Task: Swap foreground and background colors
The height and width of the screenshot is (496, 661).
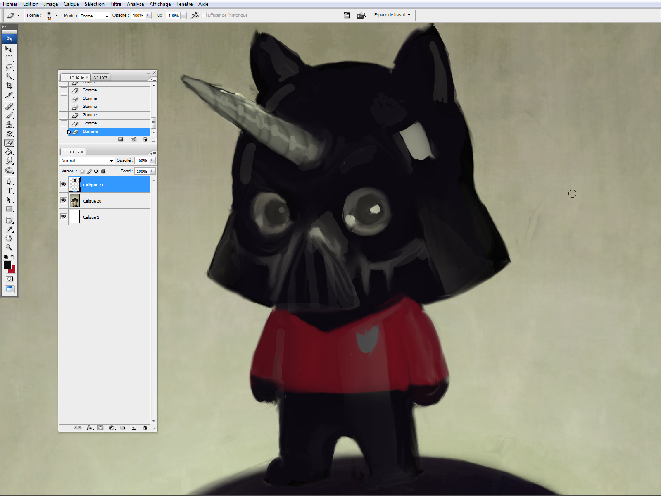Action: (13, 257)
